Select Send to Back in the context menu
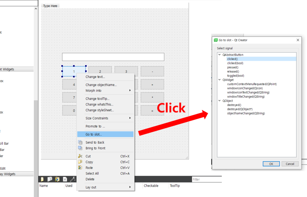The image size is (307, 197). click(x=95, y=143)
